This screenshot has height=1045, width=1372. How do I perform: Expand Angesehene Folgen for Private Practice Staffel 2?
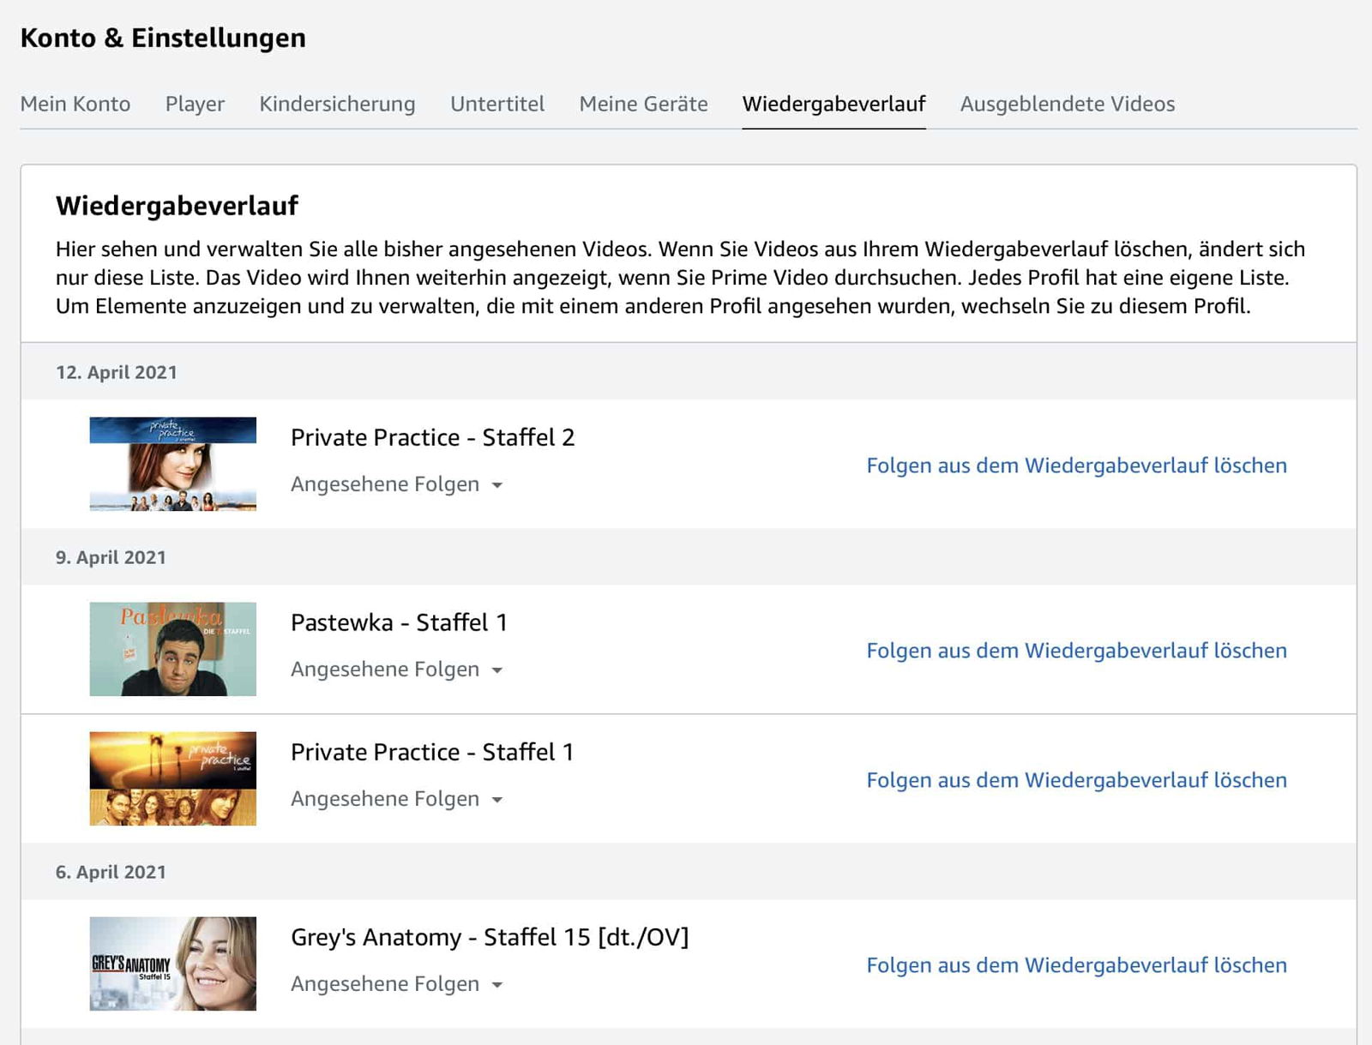(x=396, y=484)
